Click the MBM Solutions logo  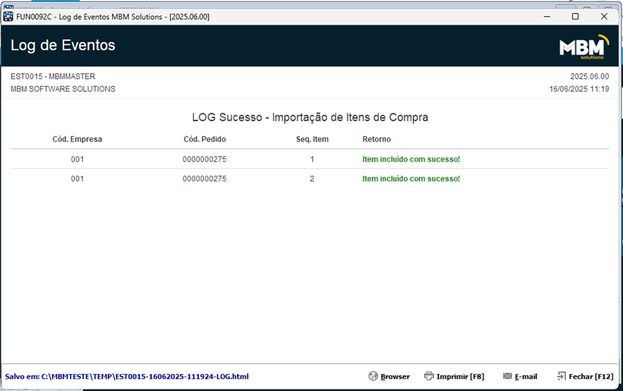coord(584,47)
